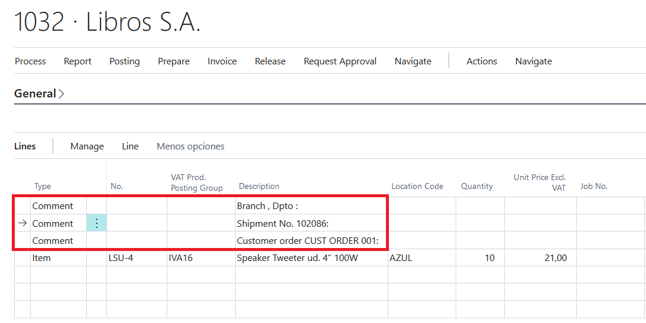Click the AZUL location code cell
The width and height of the screenshot is (646, 323).
point(422,258)
